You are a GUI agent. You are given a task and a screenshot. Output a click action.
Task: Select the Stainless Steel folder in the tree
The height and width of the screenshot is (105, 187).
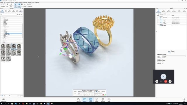point(7,34)
